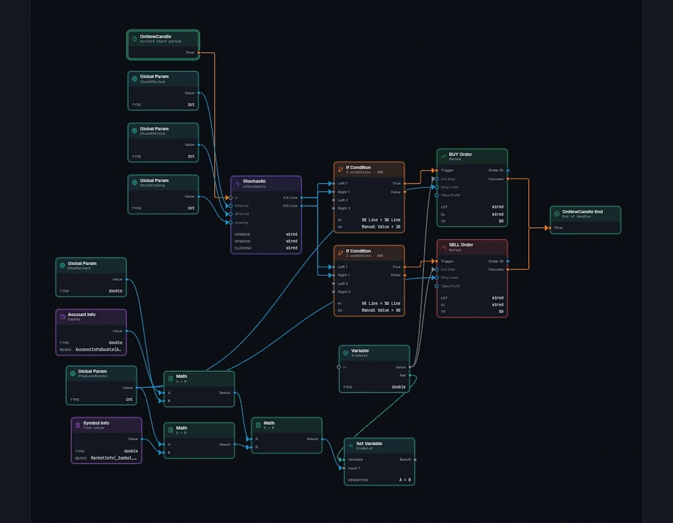Click the Account Info Value output port
673x523 pixels.
(127, 331)
